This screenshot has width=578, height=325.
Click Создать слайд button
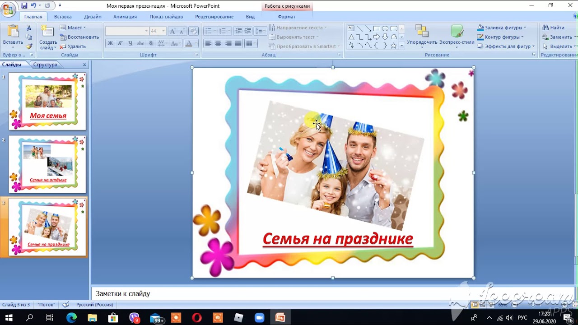[x=48, y=37]
